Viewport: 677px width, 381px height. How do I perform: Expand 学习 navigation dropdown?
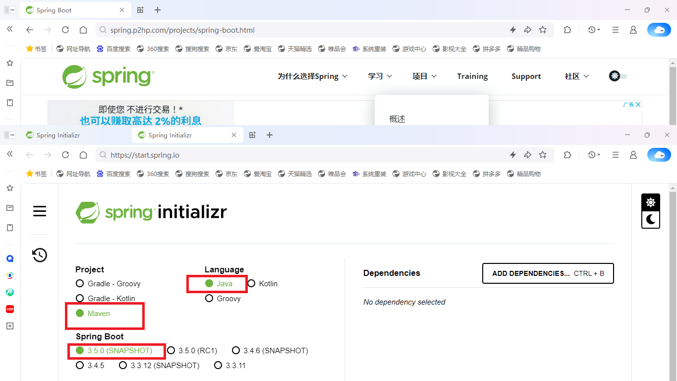380,76
